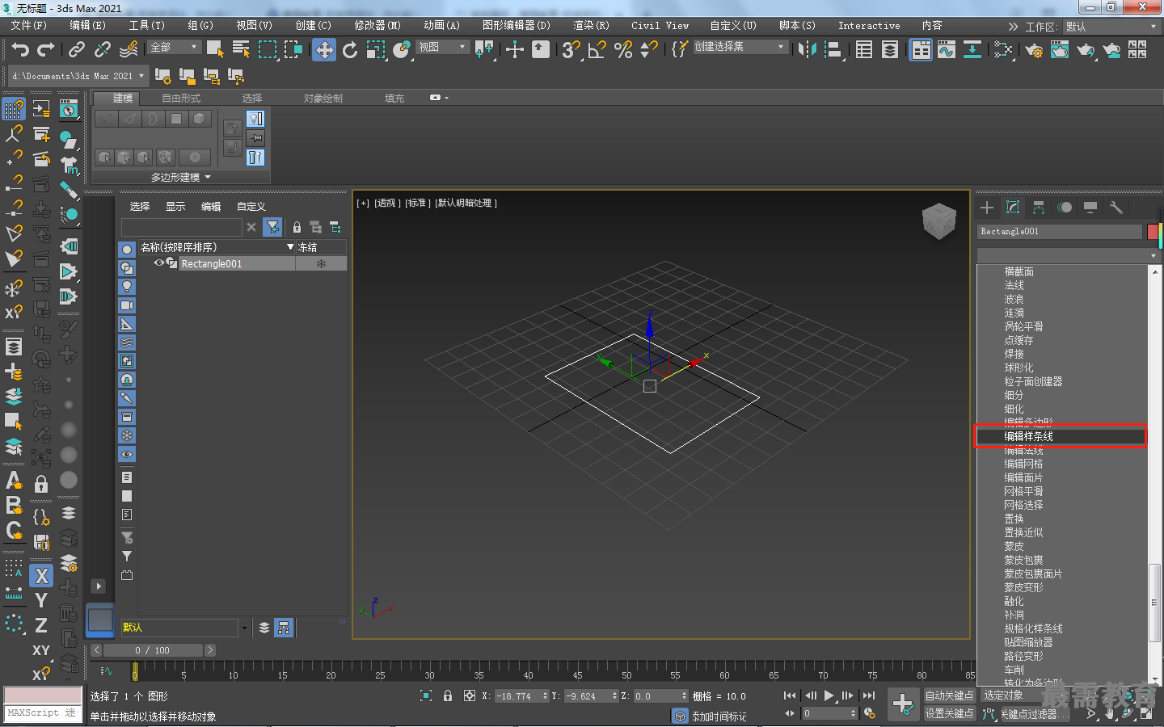Image resolution: width=1164 pixels, height=727 pixels.
Task: Play the animation
Action: 829,695
